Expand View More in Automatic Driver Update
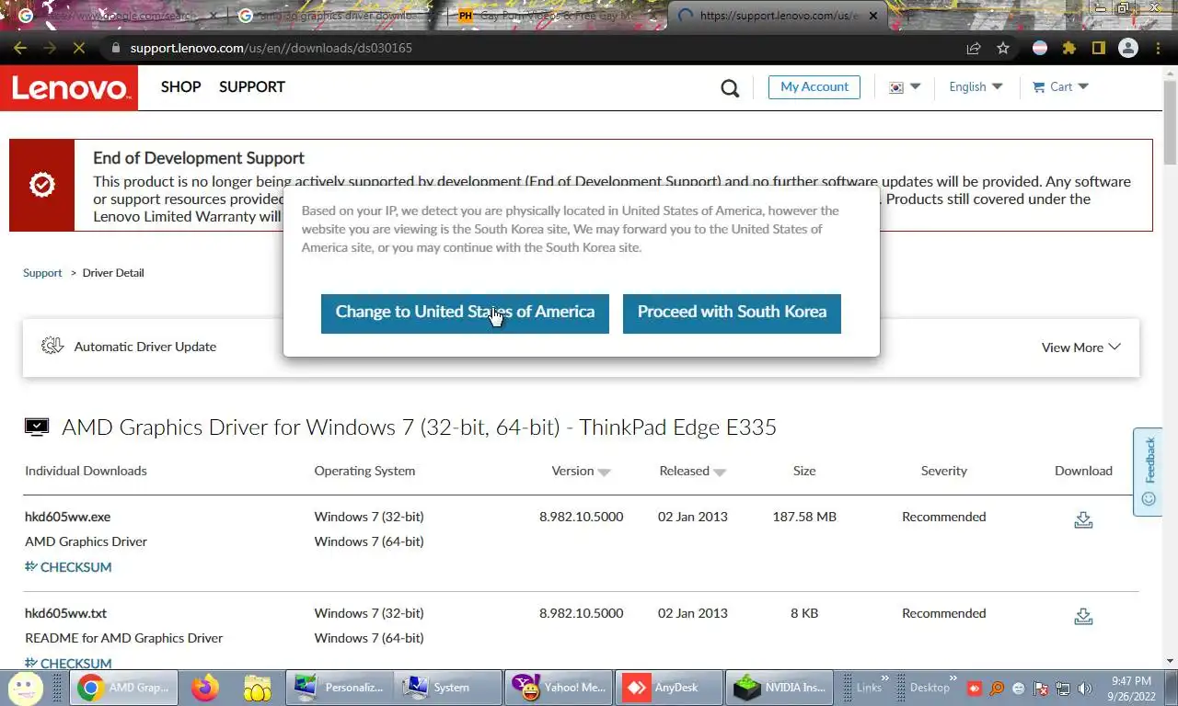Screen dimensions: 1178x706 click(1080, 347)
